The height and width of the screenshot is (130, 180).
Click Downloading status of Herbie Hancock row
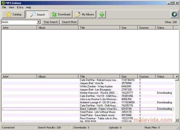point(164,93)
